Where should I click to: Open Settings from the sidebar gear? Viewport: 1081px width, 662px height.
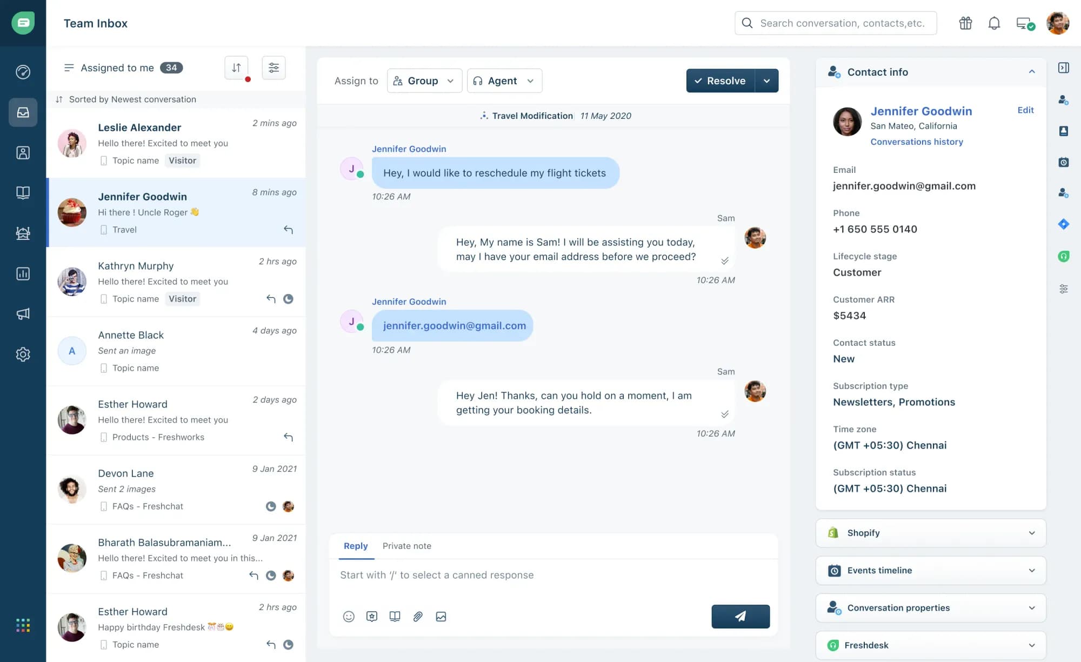(23, 354)
